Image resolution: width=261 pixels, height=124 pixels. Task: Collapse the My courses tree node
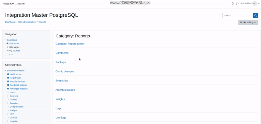[x=8, y=51]
